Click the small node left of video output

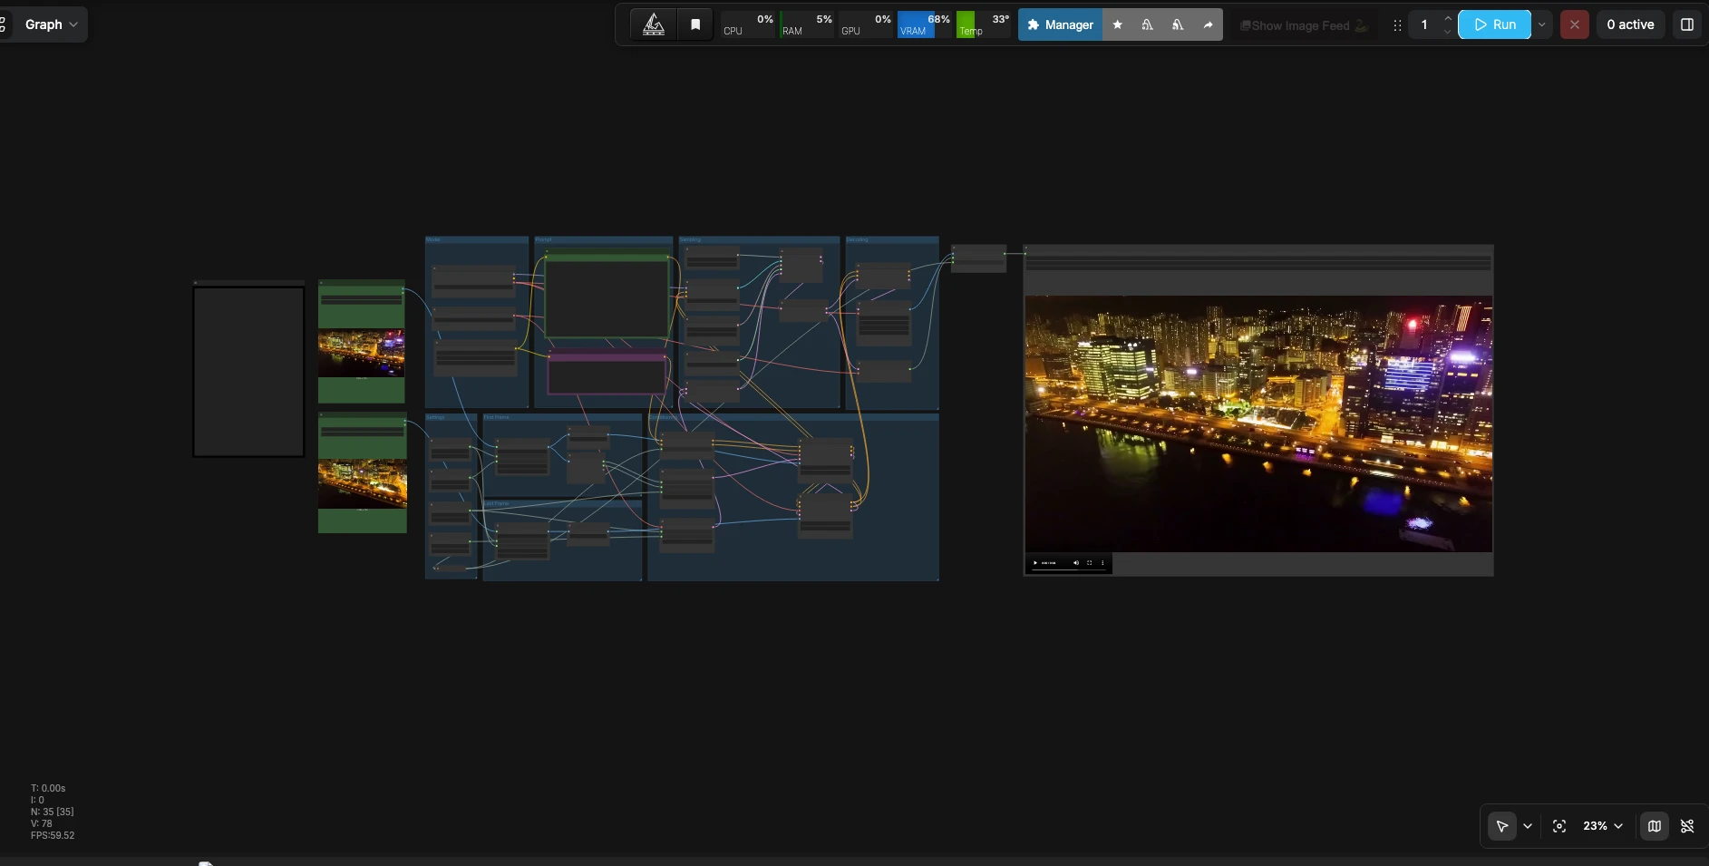(x=979, y=258)
